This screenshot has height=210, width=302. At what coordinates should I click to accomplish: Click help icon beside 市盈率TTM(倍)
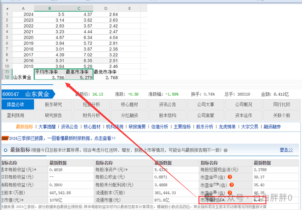[232, 185]
